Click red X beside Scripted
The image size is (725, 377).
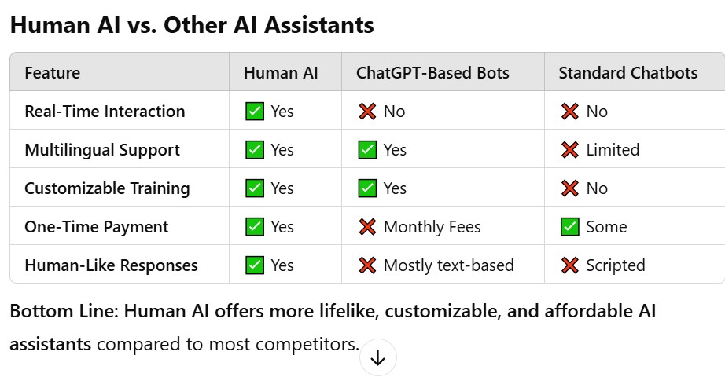click(x=569, y=265)
